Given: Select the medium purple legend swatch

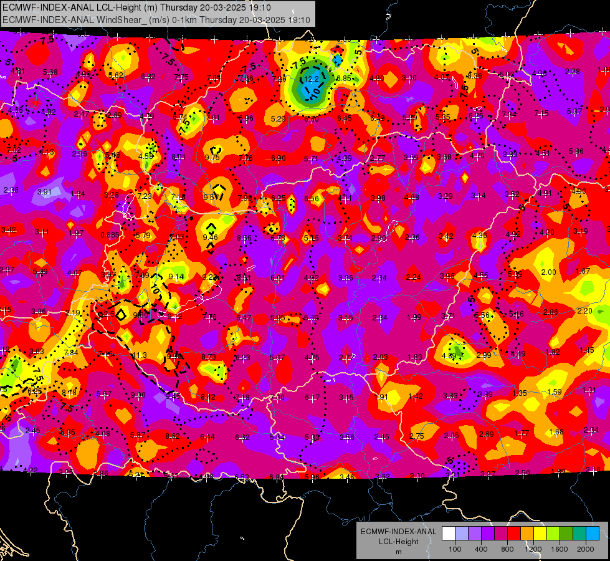Looking at the screenshot, I should tap(475, 534).
